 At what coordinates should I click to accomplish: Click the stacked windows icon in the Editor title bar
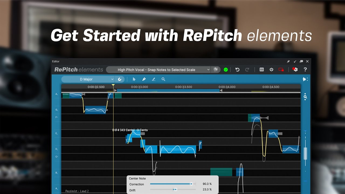(301, 61)
